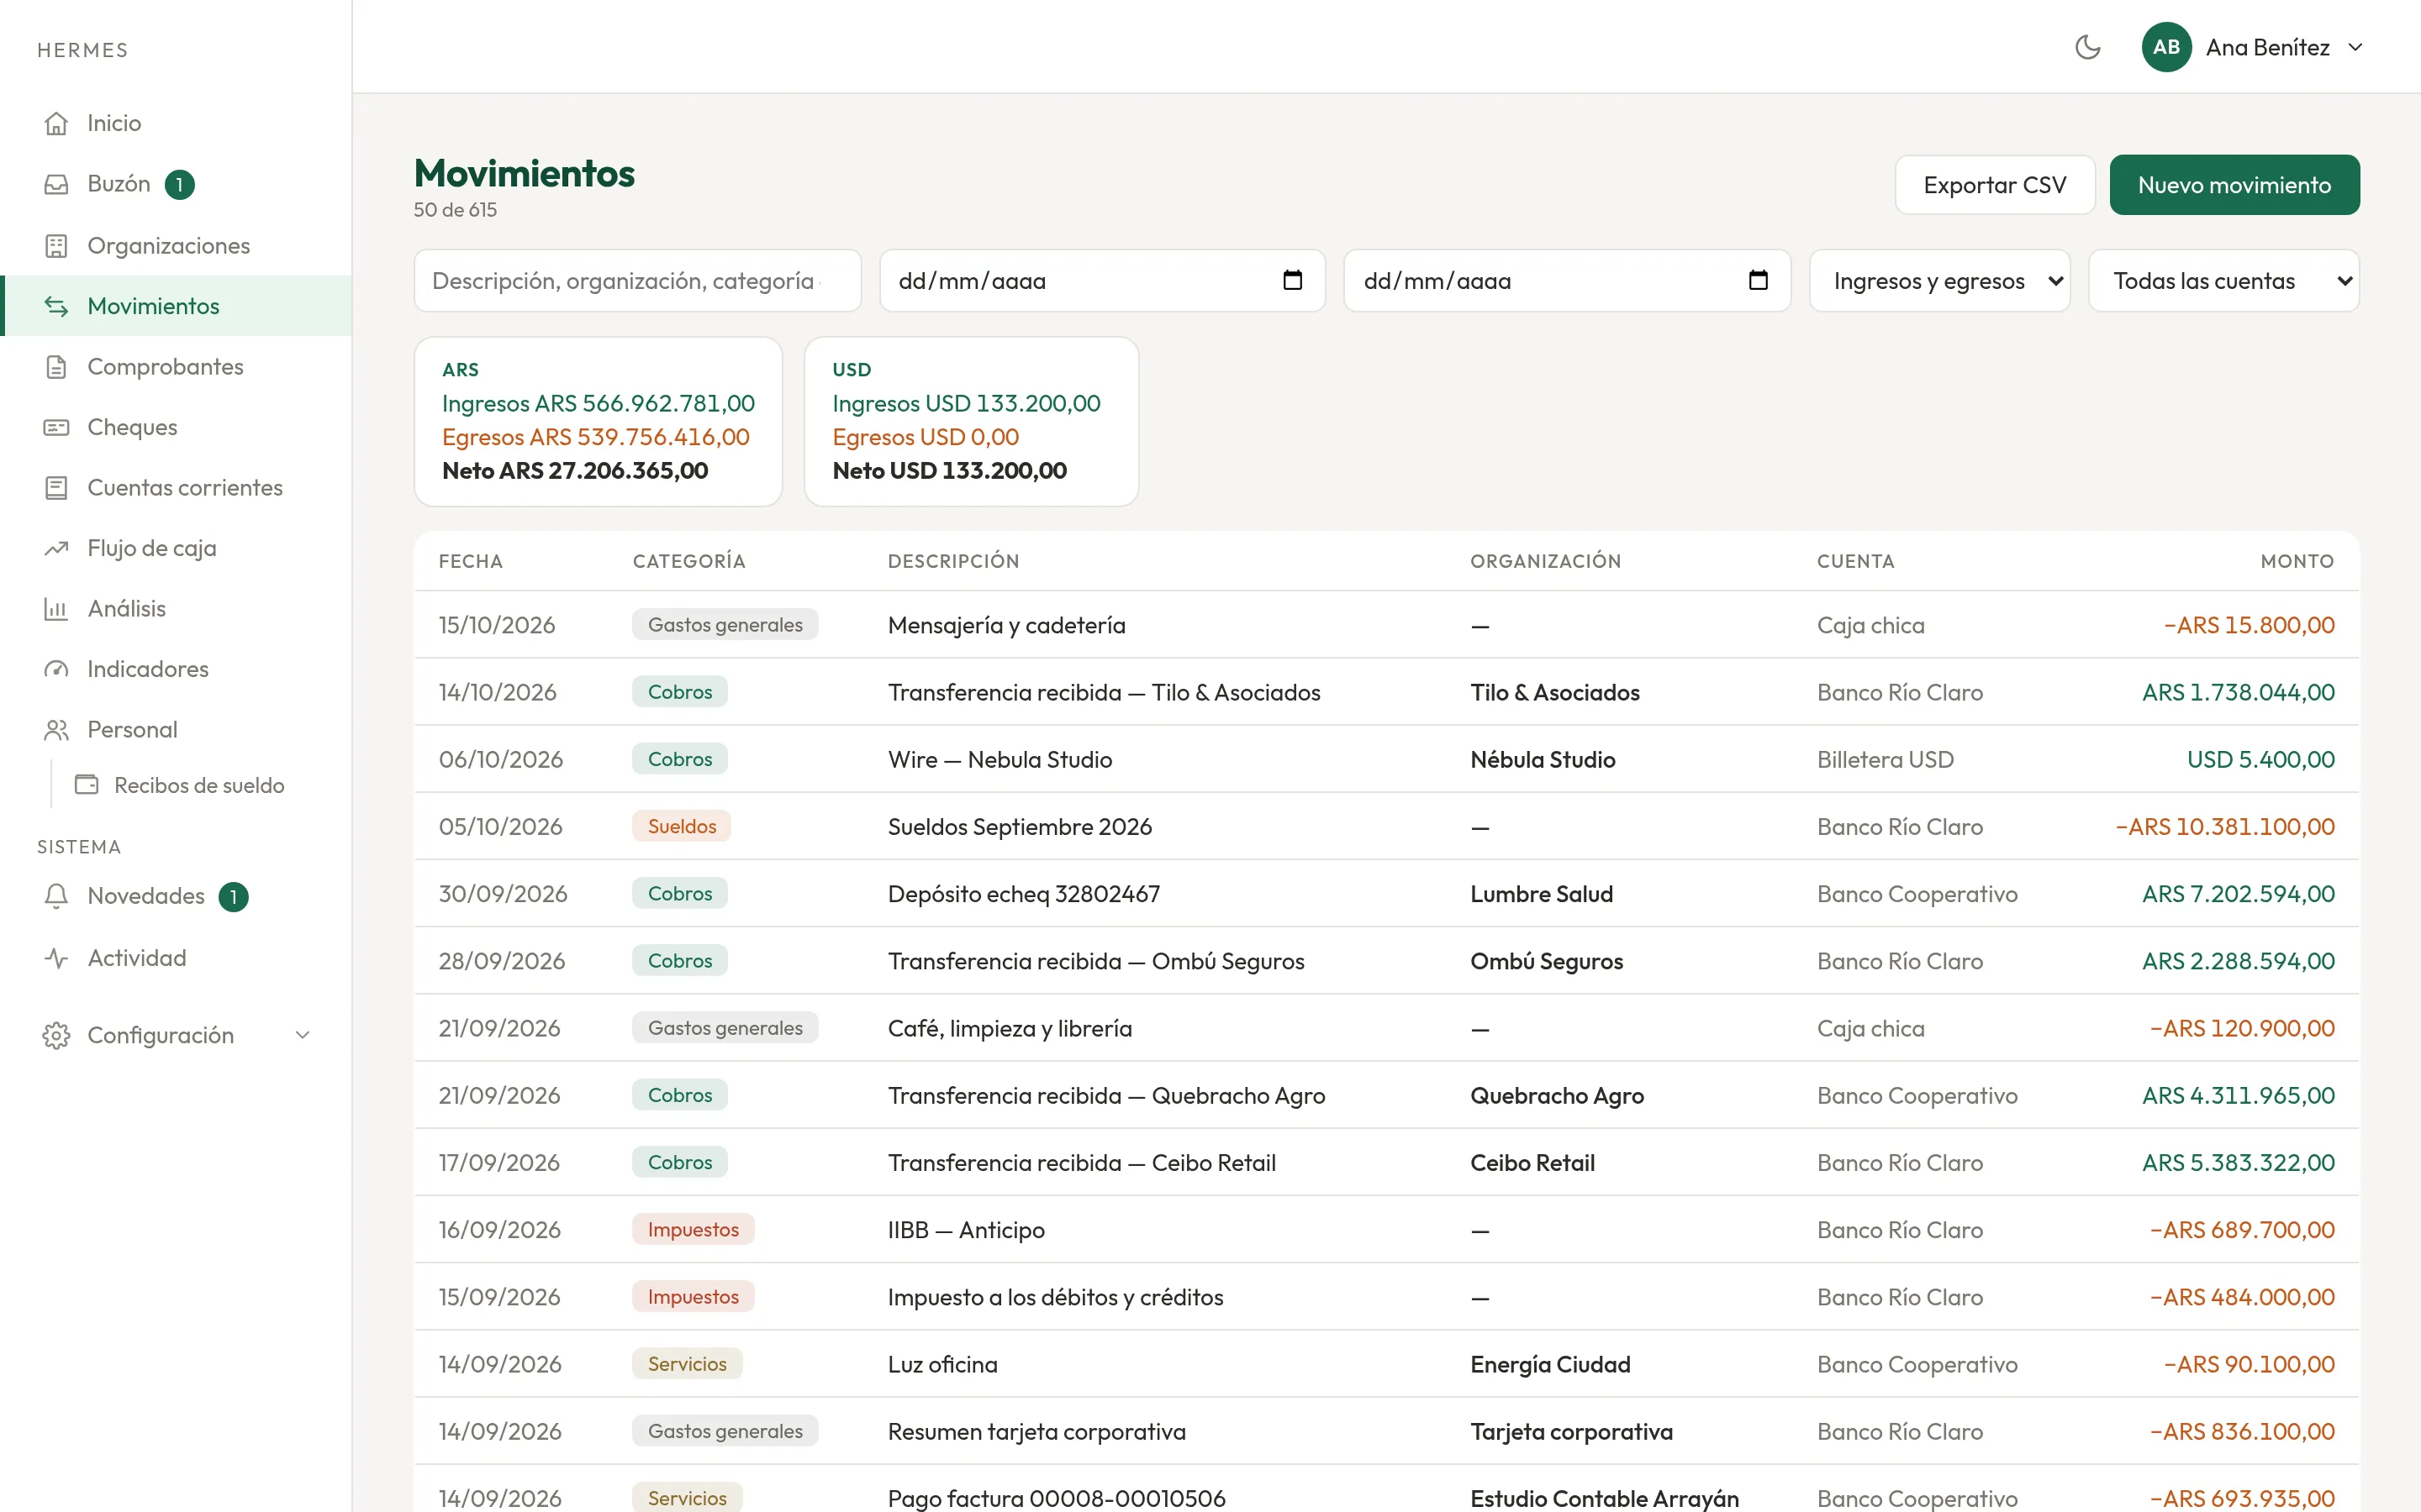This screenshot has width=2421, height=1512.
Task: Click the Cuentas corrientes ledger icon
Action: click(56, 488)
